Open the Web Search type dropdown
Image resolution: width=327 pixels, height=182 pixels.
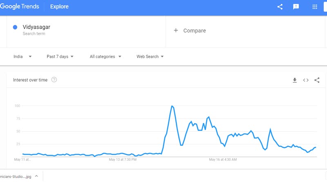click(x=150, y=56)
